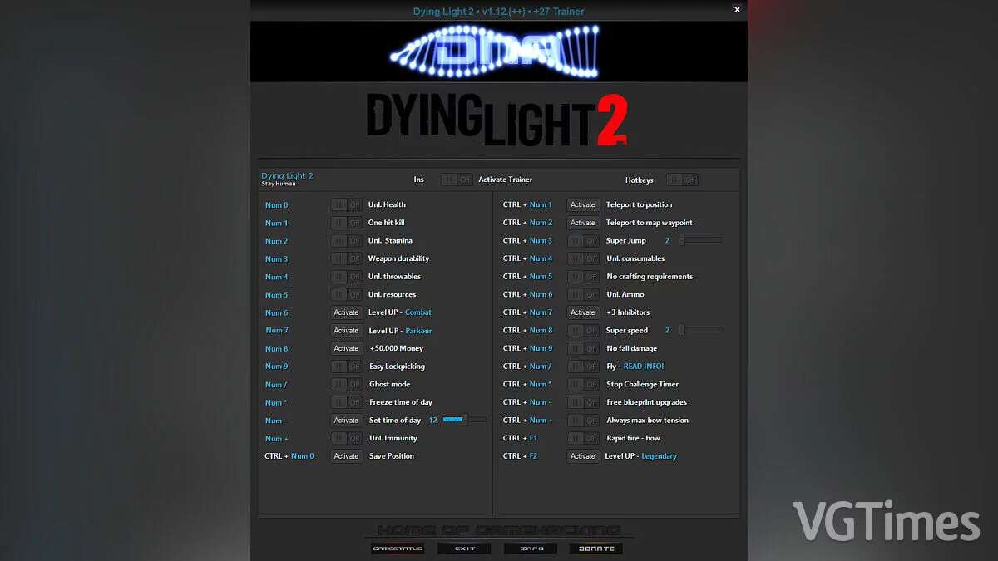Image resolution: width=998 pixels, height=561 pixels.
Task: Activate +3 Inhibitors
Action: click(583, 312)
